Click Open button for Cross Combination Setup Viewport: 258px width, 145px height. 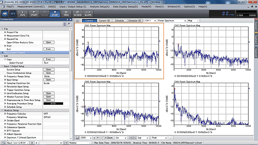coord(49,73)
